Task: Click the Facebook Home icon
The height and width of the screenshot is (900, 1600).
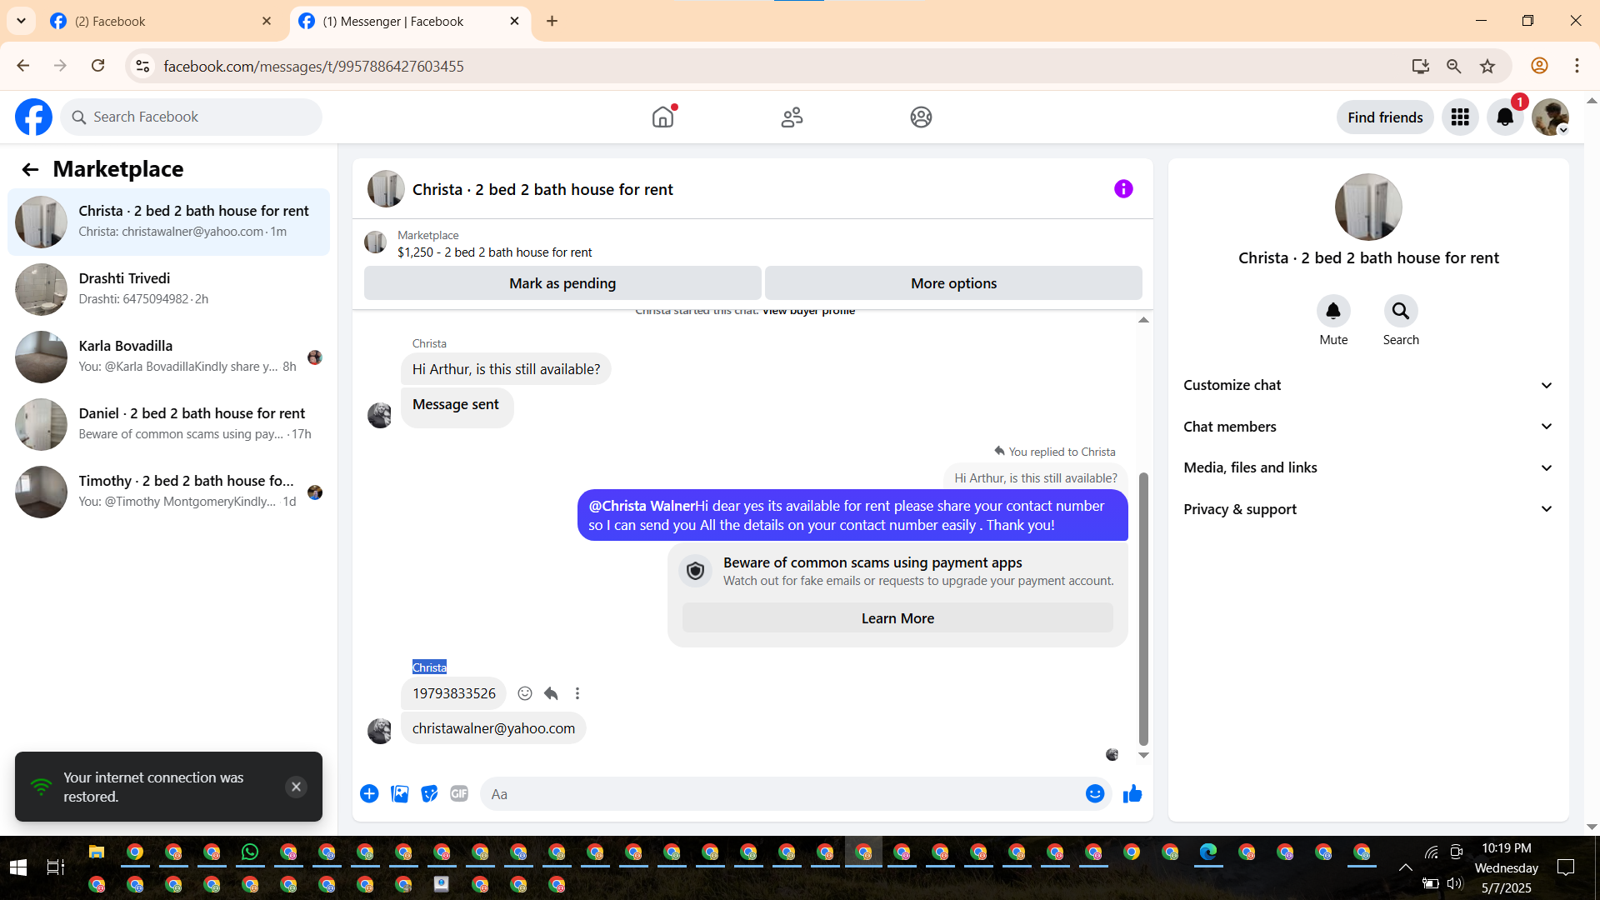Action: (x=662, y=117)
